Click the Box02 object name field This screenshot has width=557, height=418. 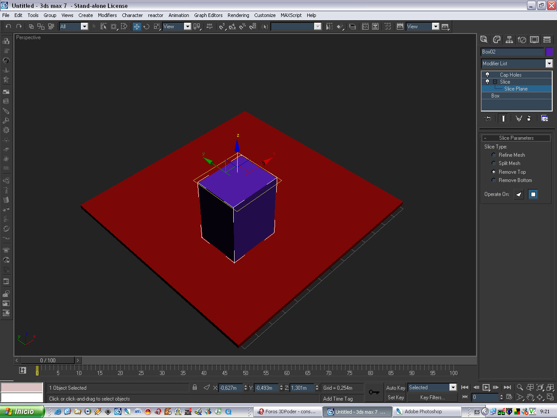(512, 52)
